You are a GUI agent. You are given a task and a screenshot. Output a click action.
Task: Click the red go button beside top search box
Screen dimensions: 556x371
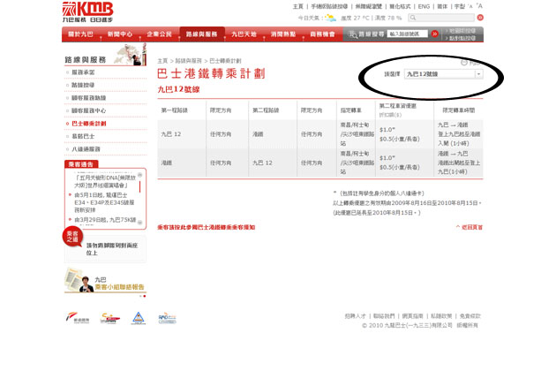[480, 18]
